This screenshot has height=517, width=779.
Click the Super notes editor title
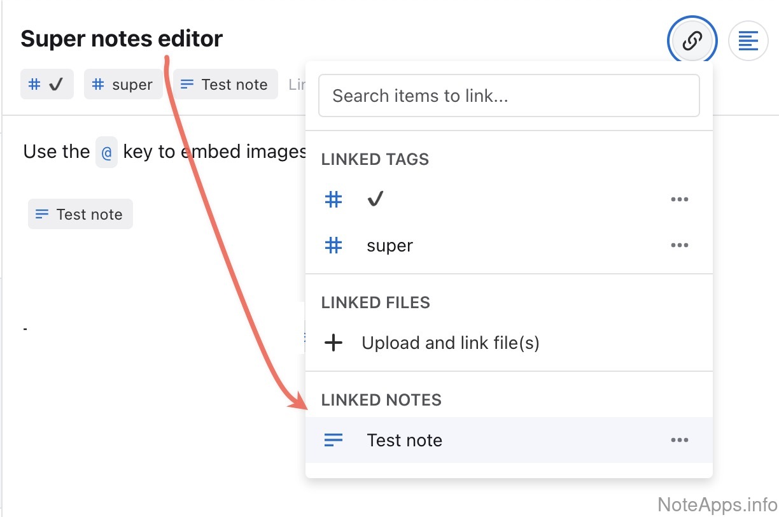pos(122,39)
